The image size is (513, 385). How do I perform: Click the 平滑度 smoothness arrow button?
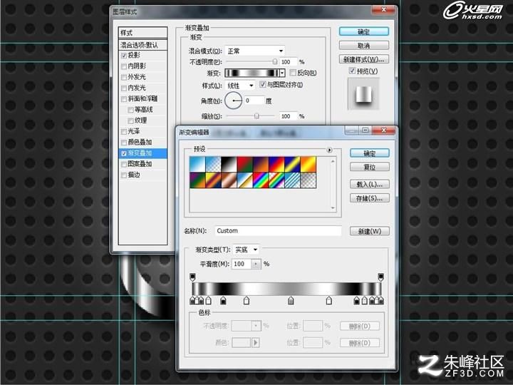tap(256, 264)
